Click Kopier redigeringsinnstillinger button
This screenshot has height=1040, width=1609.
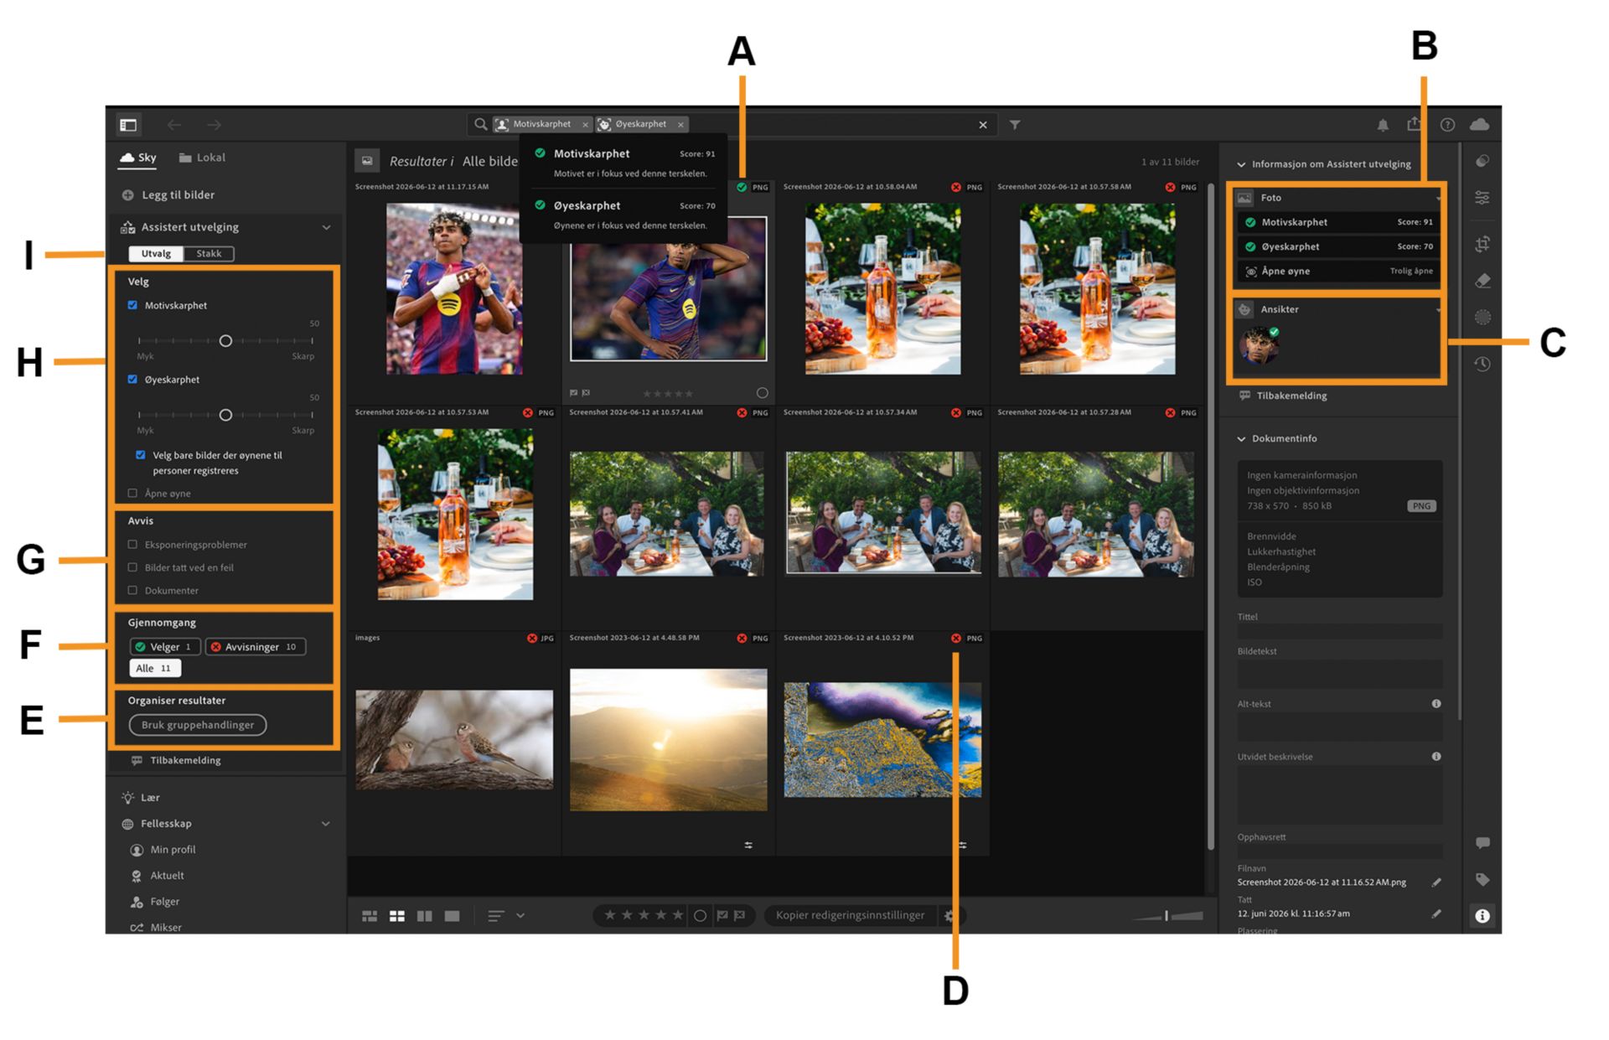[850, 915]
